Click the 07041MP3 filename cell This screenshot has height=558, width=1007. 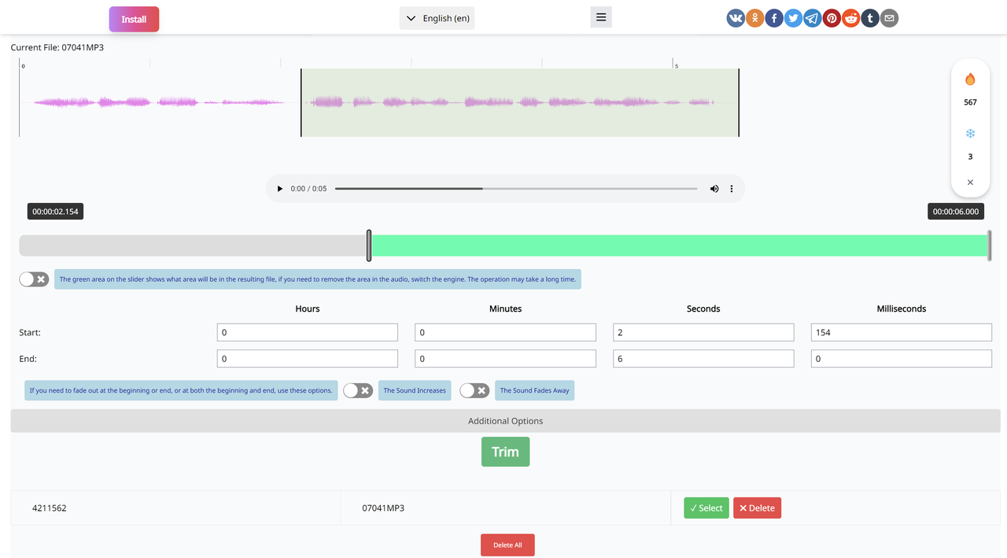tap(506, 508)
